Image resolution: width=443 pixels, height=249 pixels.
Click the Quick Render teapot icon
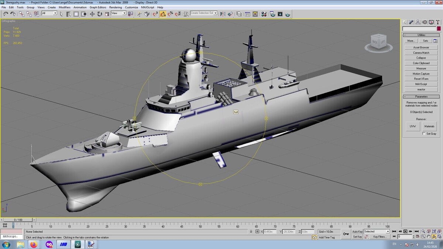pyautogui.click(x=288, y=14)
